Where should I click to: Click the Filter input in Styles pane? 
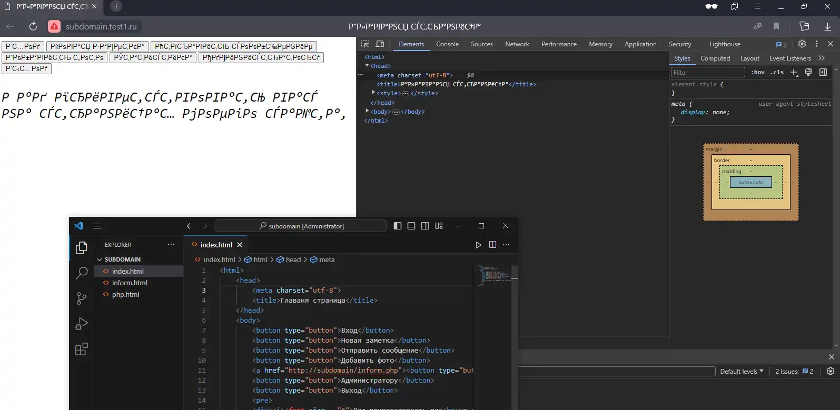click(707, 73)
